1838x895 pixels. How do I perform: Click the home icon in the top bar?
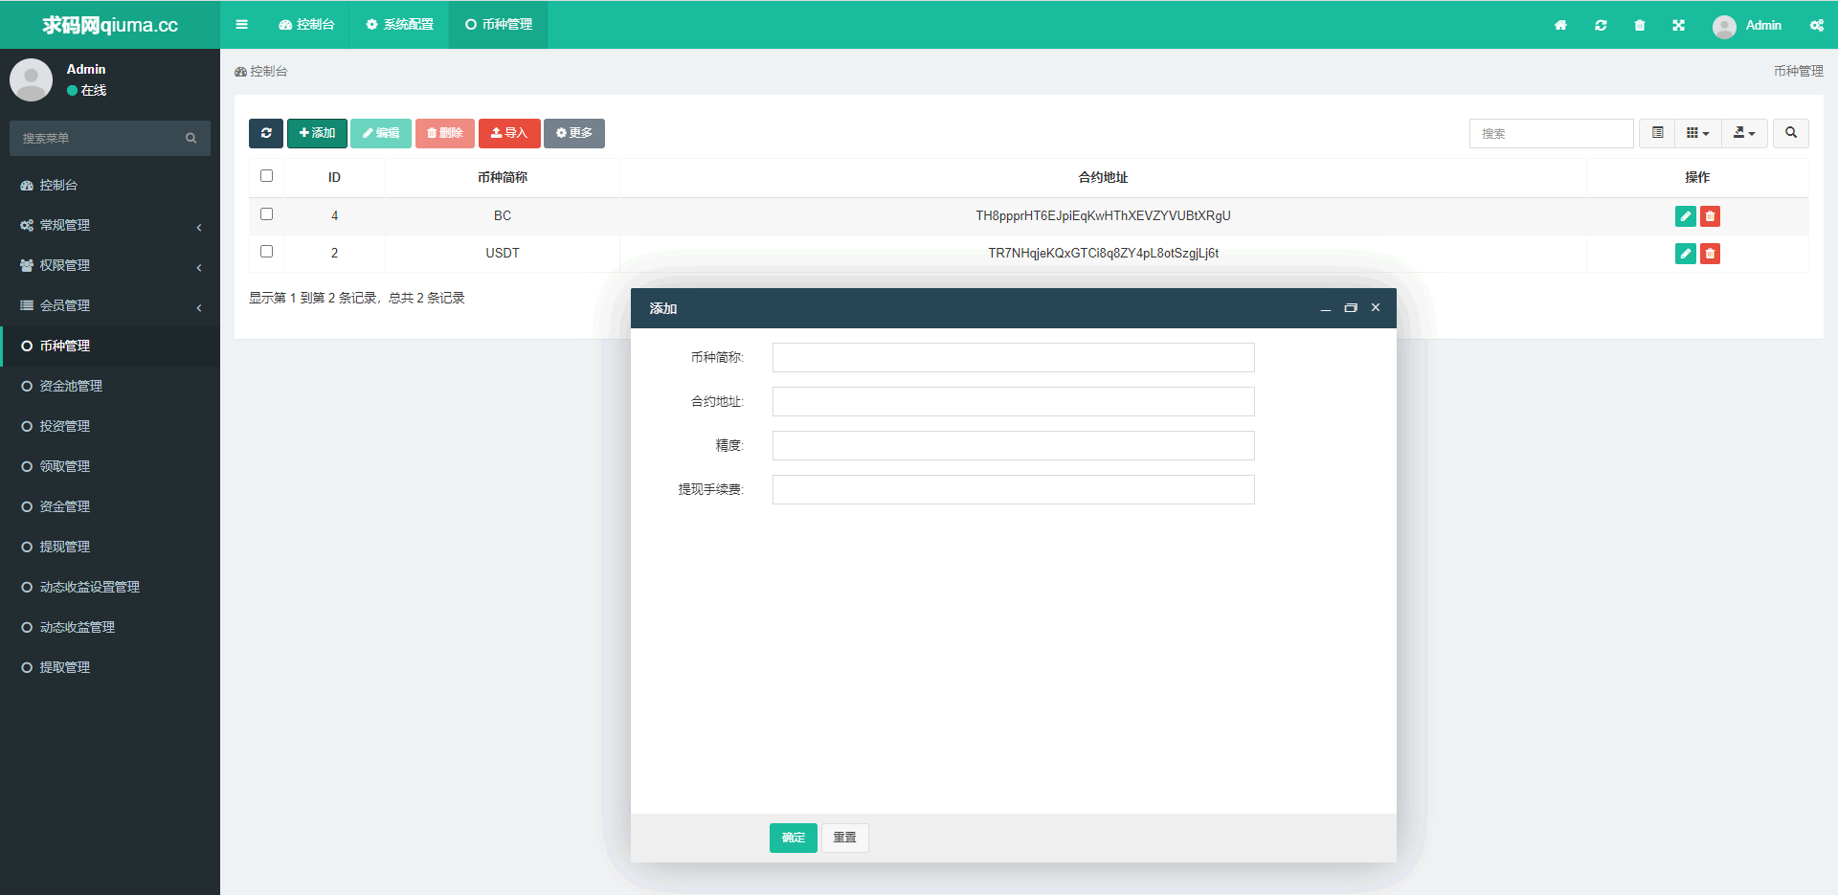coord(1560,25)
